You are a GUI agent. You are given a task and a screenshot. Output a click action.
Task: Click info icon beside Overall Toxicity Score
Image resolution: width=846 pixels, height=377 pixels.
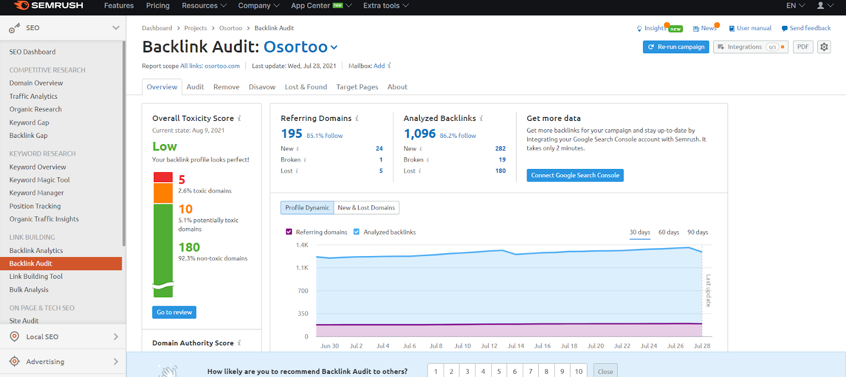point(239,118)
